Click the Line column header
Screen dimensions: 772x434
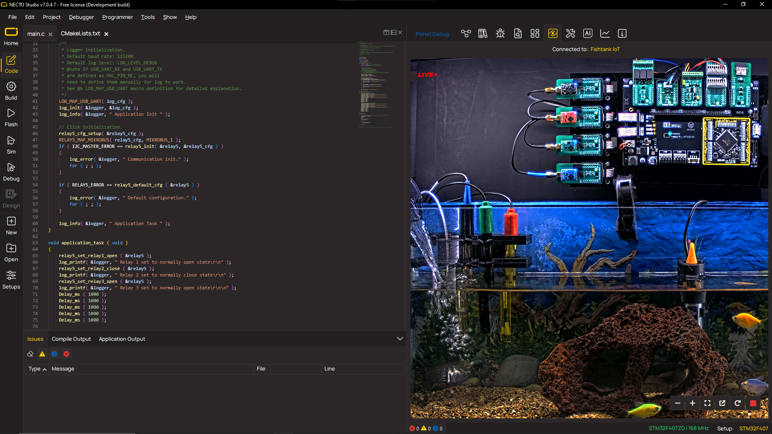[x=363, y=369]
